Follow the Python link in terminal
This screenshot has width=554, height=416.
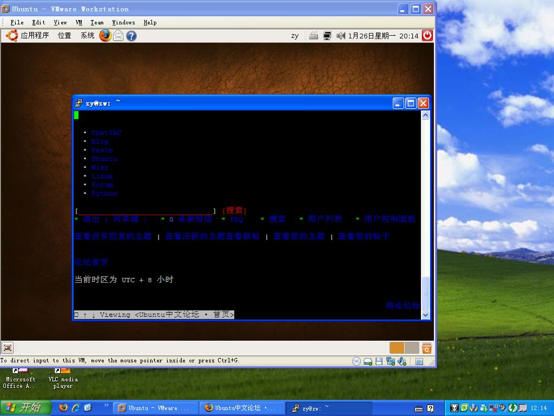pyautogui.click(x=104, y=193)
